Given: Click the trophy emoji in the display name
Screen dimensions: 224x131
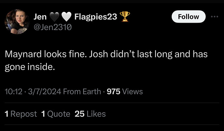Looking at the screenshot, I should pos(124,17).
